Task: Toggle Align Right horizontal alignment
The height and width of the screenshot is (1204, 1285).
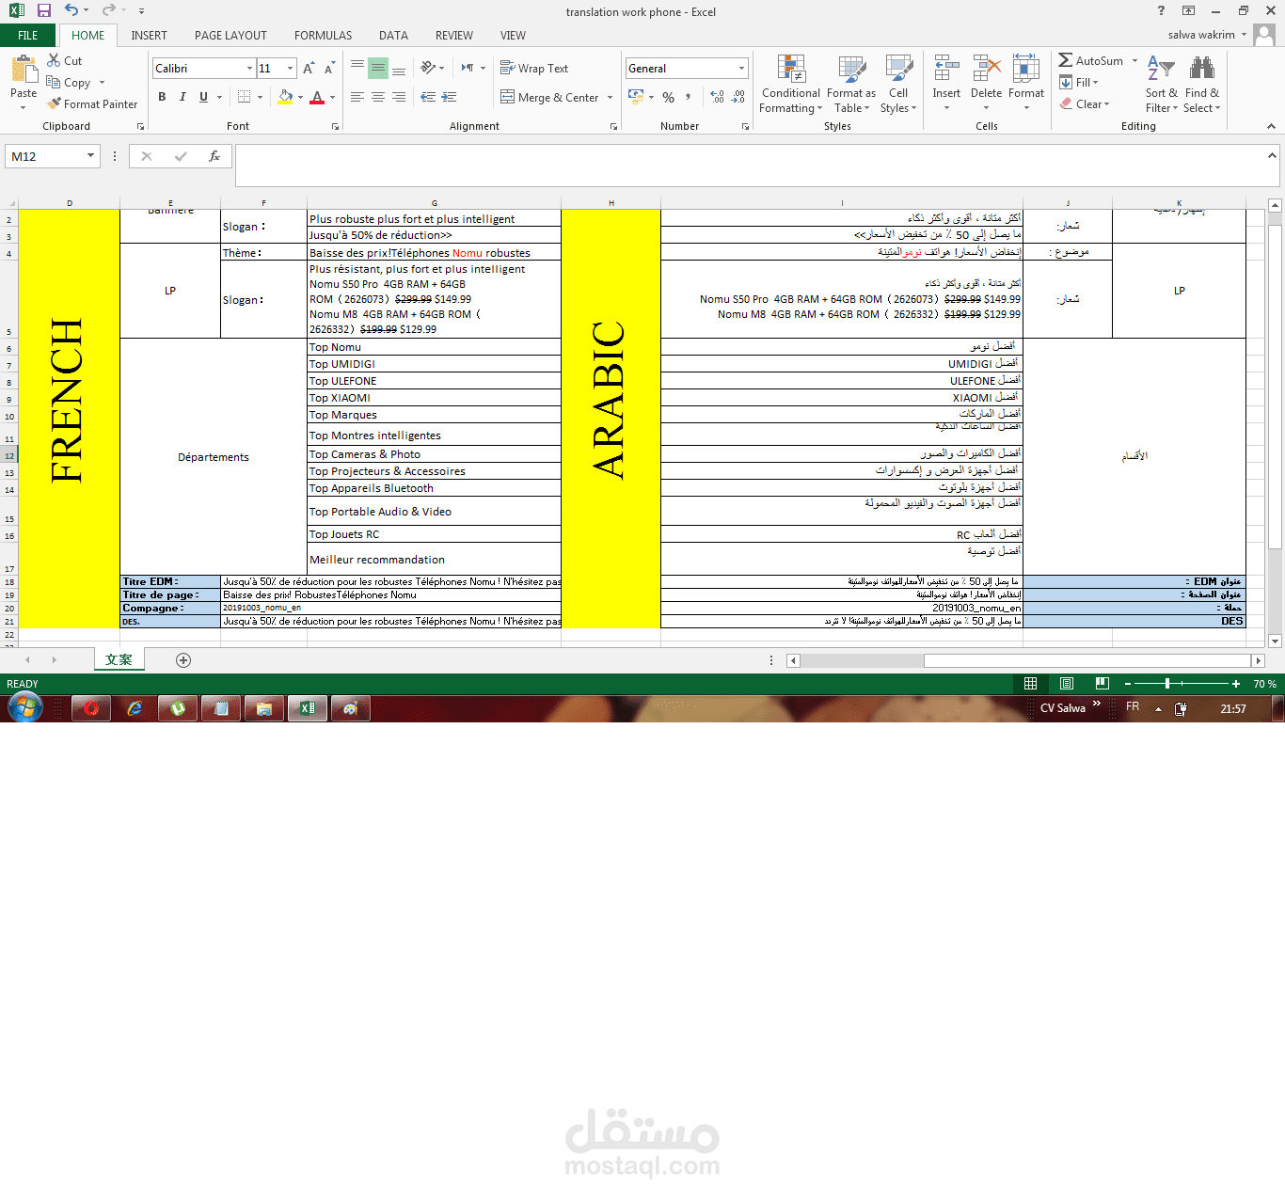Action: click(x=399, y=97)
